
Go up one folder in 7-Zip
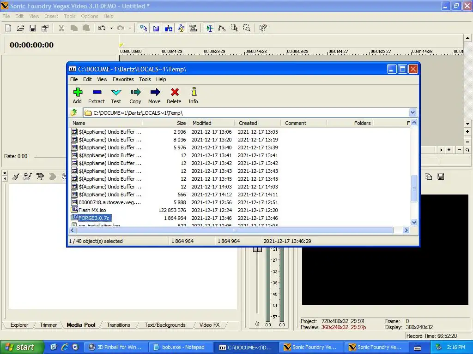pyautogui.click(x=74, y=112)
